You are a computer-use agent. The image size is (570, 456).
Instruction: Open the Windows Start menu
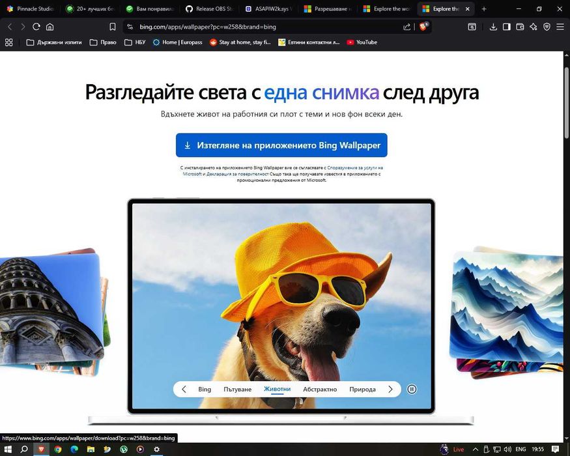coord(8,449)
